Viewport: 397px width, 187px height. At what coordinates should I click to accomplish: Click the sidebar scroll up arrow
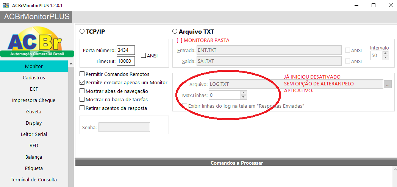pyautogui.click(x=71, y=64)
